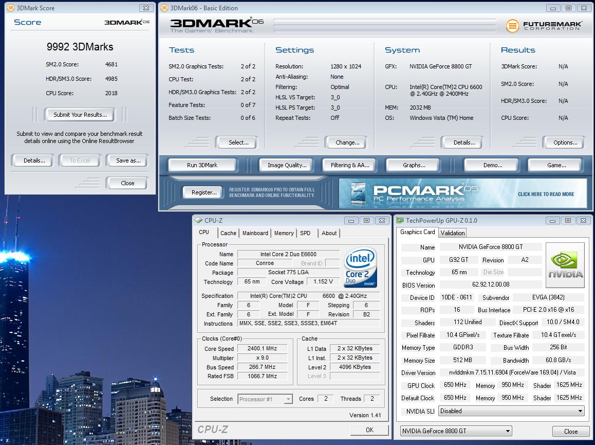Select the Graphics Card tab in GPU-Z
The image size is (595, 445).
click(x=417, y=232)
